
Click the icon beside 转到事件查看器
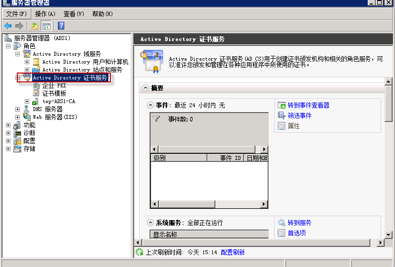(281, 105)
